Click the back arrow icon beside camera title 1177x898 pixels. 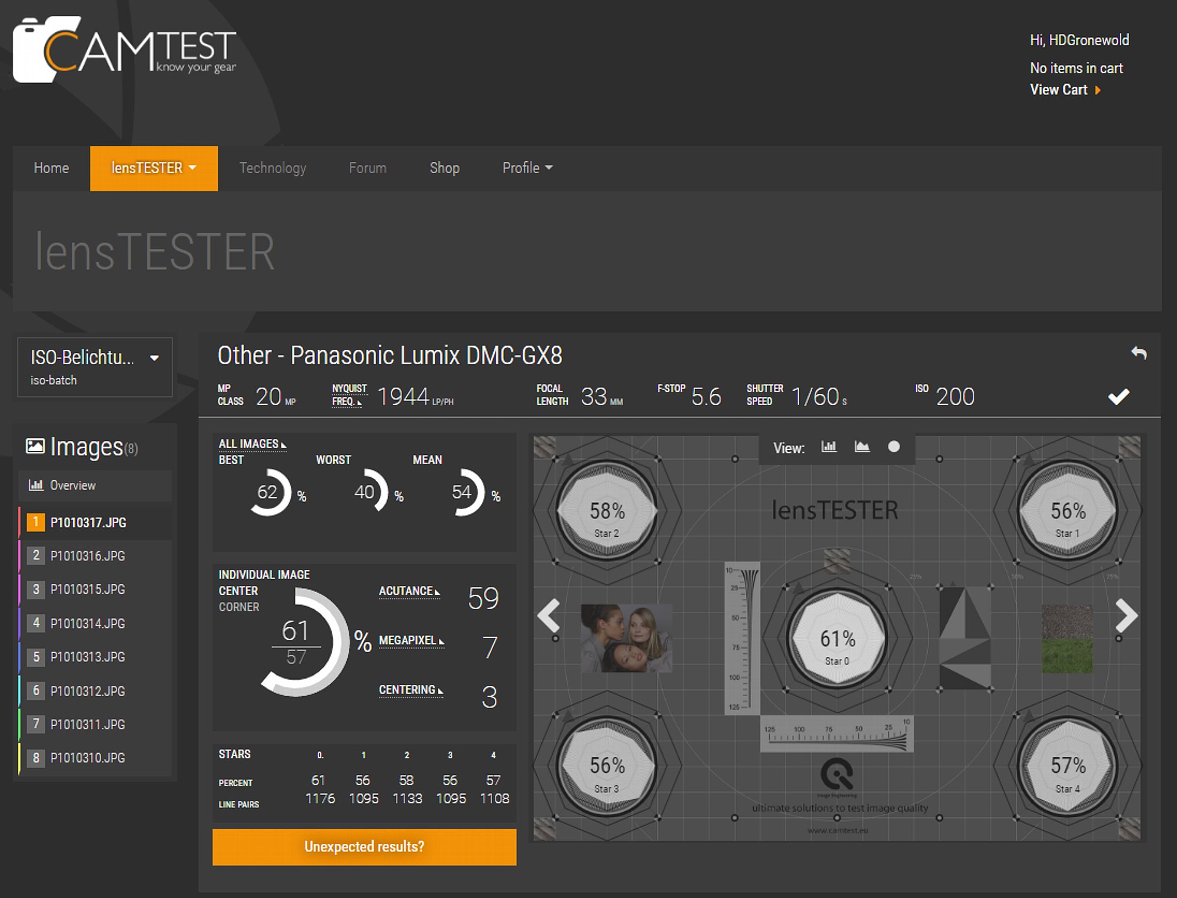click(1139, 353)
